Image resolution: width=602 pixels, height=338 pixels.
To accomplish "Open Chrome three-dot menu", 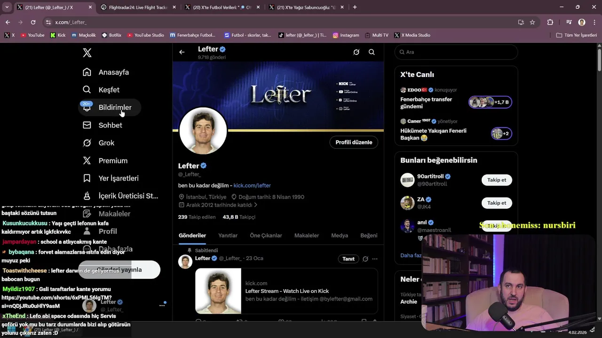I will pos(594,22).
